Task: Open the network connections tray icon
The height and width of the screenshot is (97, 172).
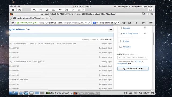Action: (140, 93)
